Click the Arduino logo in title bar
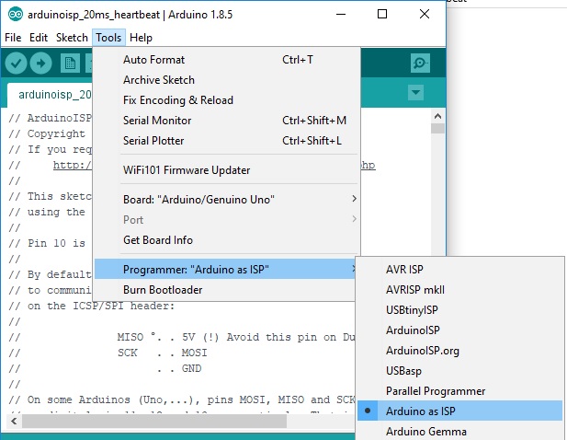The width and height of the screenshot is (567, 440). (x=16, y=15)
